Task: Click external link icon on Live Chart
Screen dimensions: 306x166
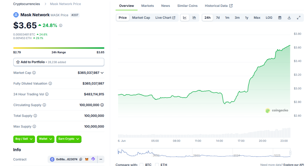Action: tap(174, 18)
